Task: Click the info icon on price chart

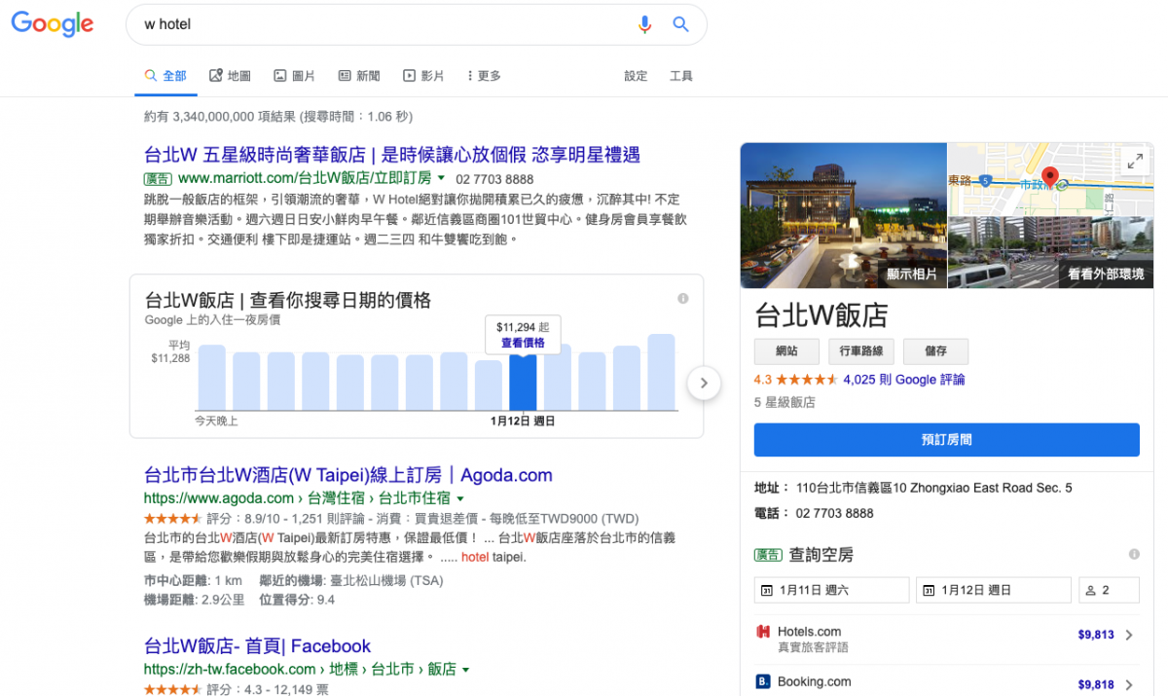Action: 683,298
